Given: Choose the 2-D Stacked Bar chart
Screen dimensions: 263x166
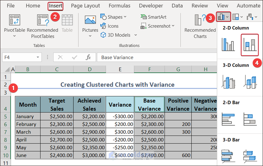Looking at the screenshot, I should point(250,119).
